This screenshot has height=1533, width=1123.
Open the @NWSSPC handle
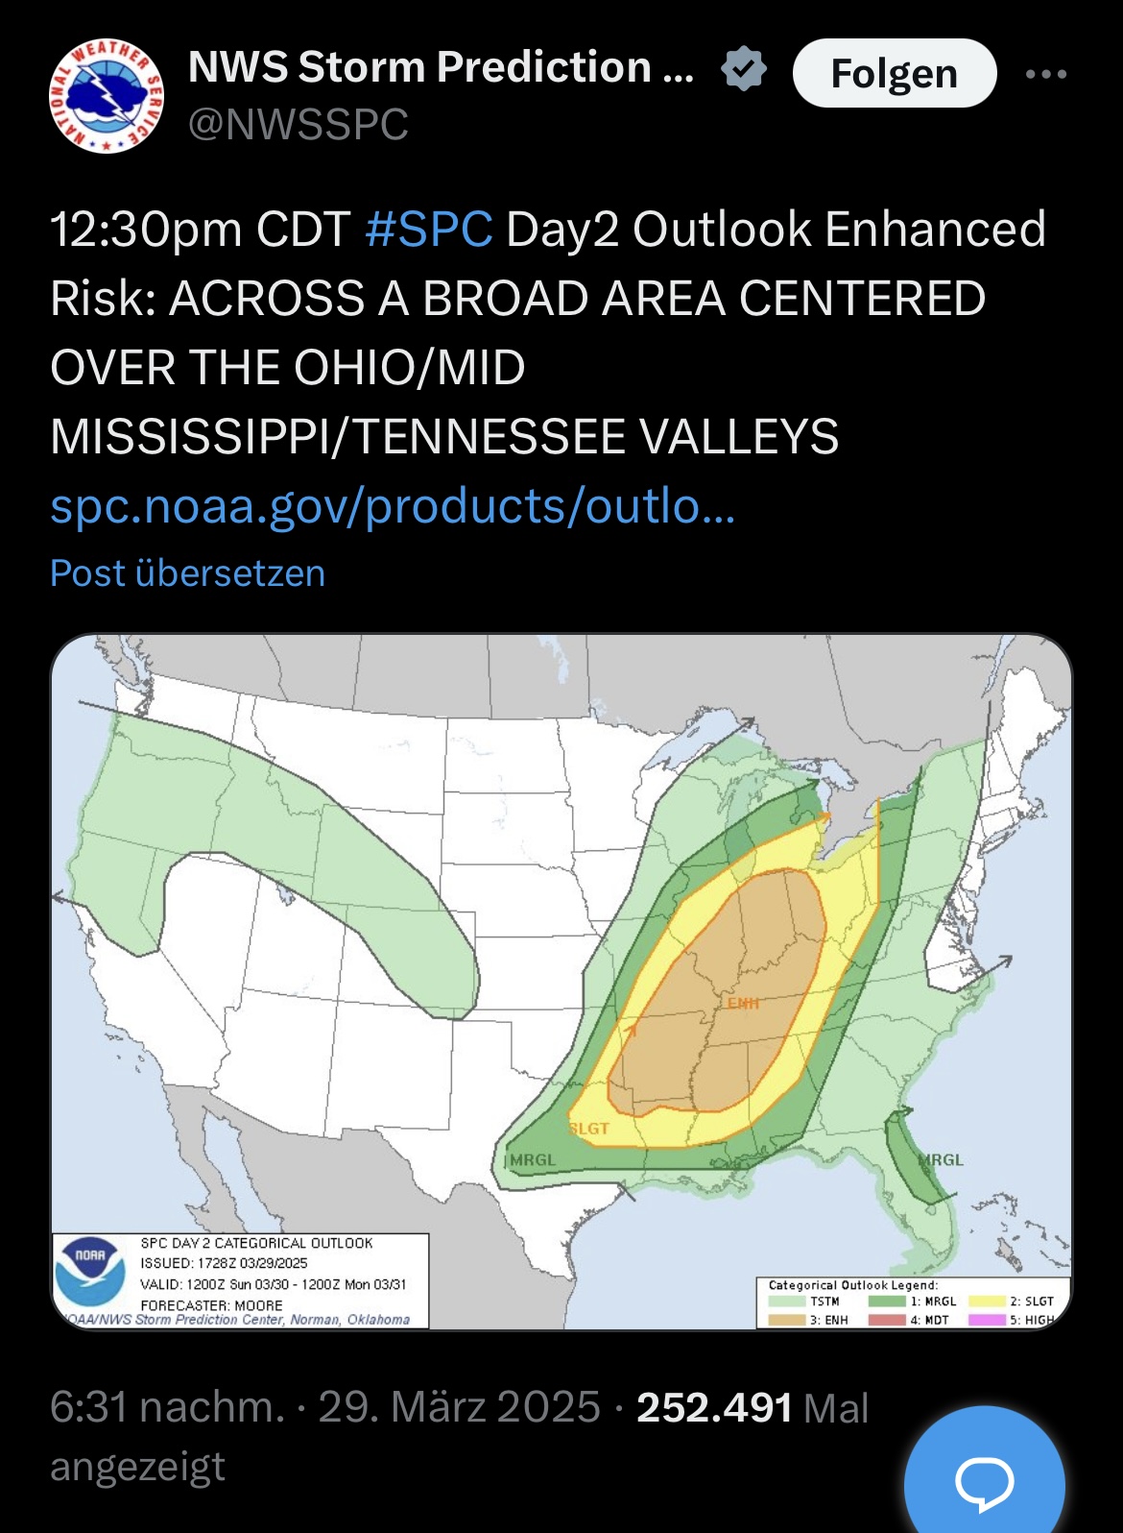click(299, 125)
